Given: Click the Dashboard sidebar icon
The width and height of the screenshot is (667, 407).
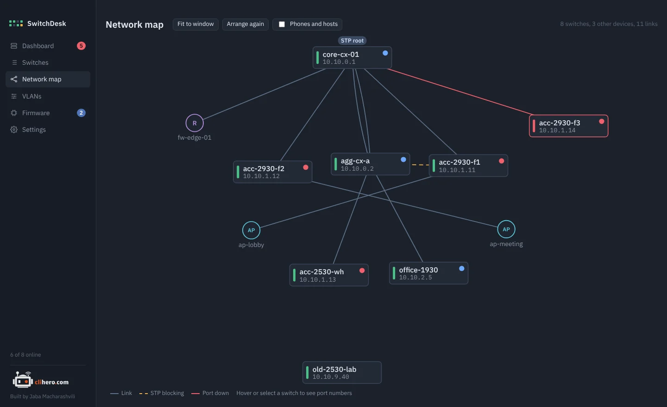Looking at the screenshot, I should 14,46.
